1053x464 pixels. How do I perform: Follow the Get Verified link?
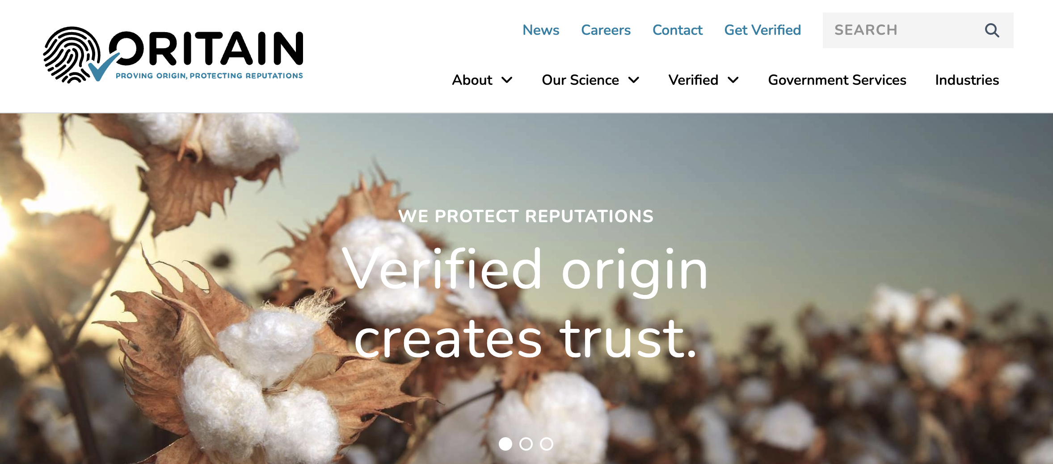click(762, 30)
